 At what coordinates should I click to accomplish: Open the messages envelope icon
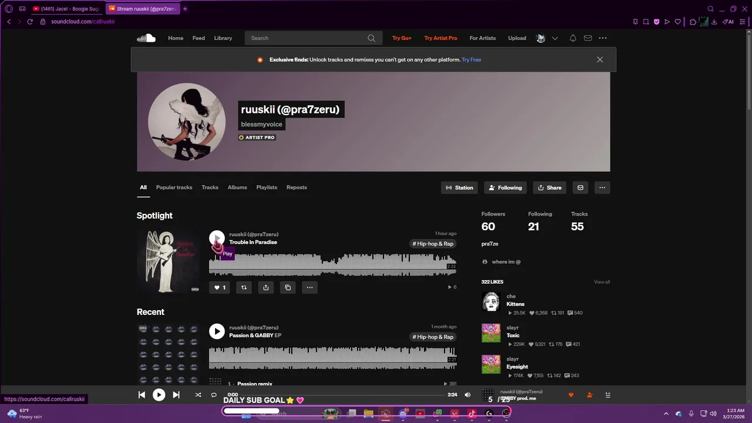coord(587,38)
